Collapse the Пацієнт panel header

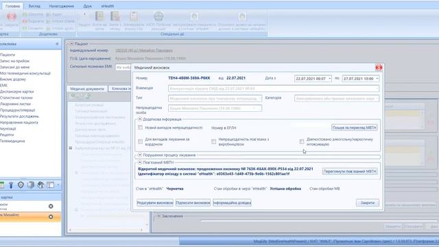(x=71, y=44)
